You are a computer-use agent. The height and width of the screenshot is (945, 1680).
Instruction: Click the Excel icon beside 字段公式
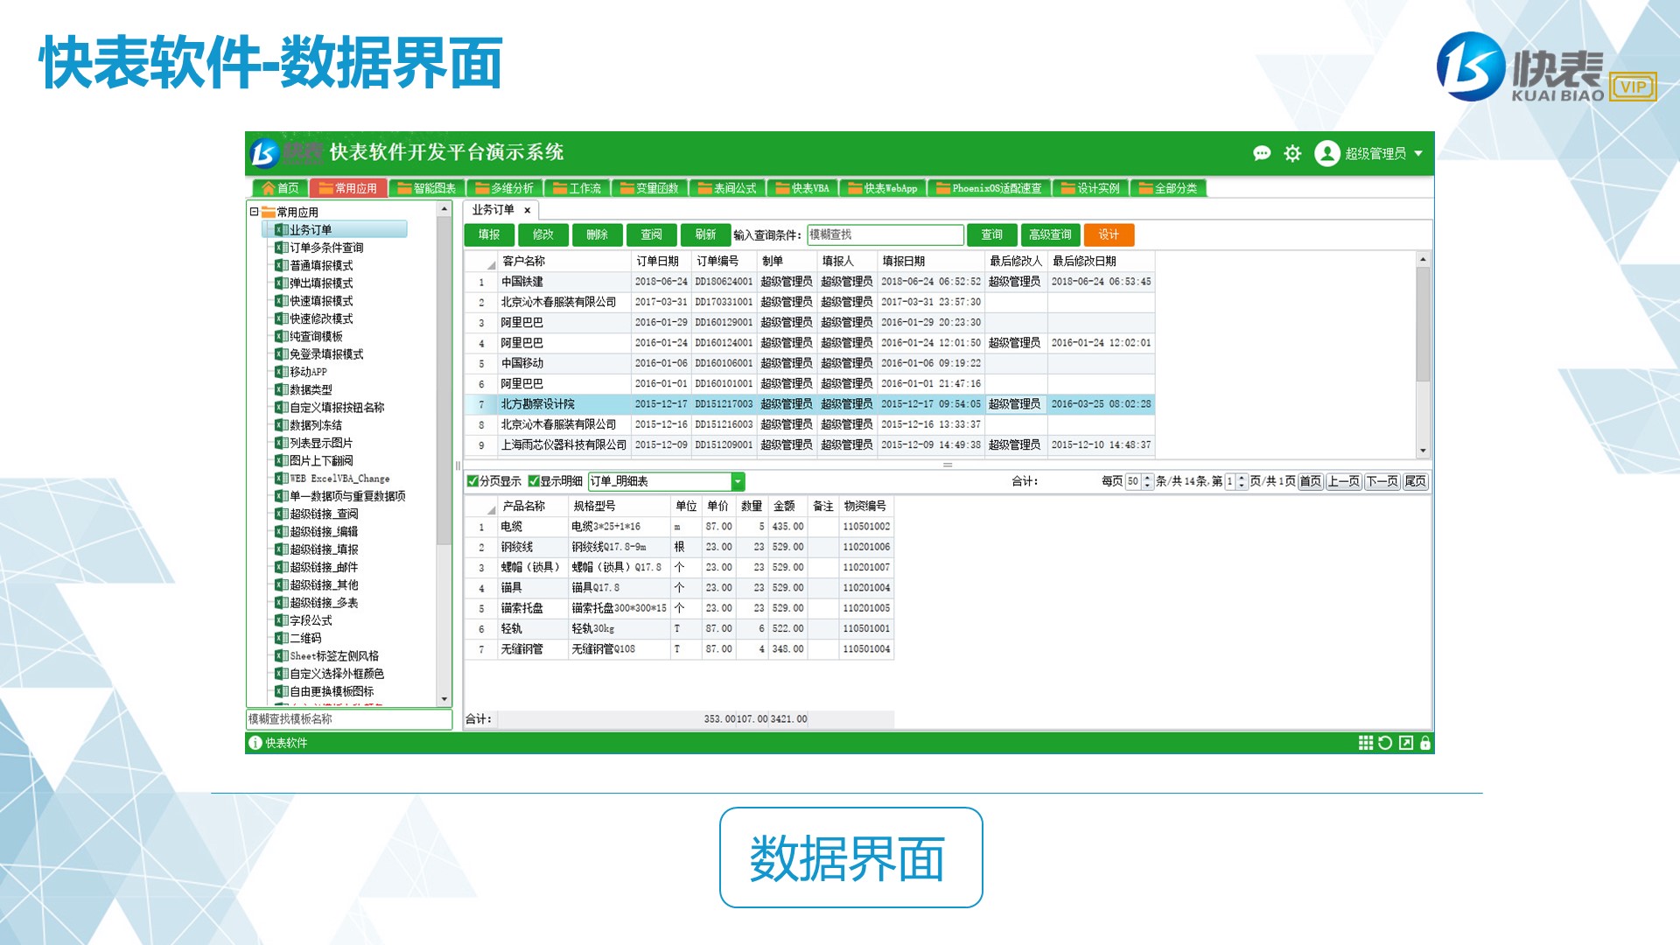click(281, 620)
